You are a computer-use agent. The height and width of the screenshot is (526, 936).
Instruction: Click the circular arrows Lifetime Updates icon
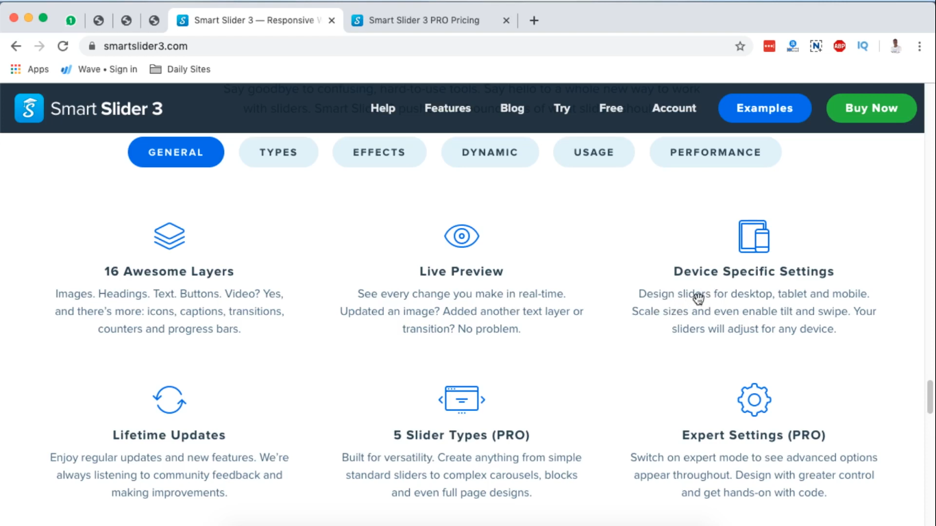[169, 400]
